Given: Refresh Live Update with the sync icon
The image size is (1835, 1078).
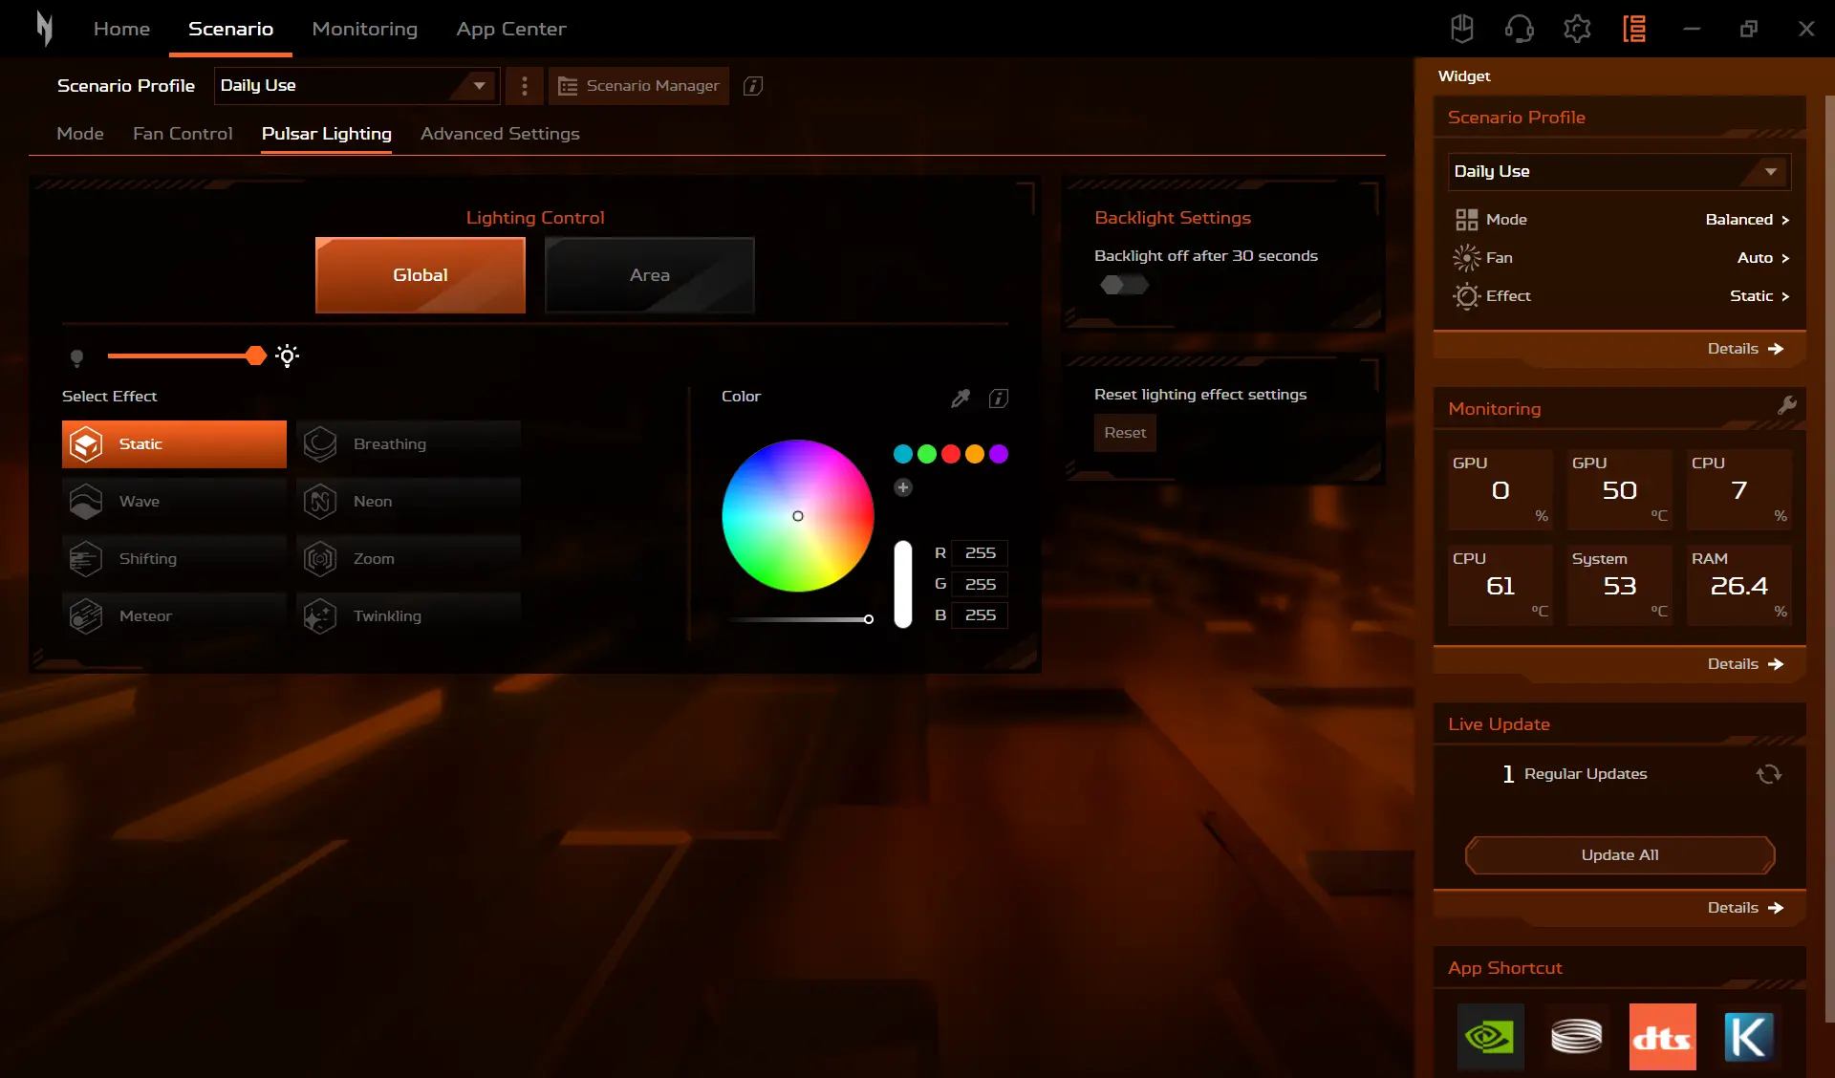Looking at the screenshot, I should pyautogui.click(x=1769, y=774).
